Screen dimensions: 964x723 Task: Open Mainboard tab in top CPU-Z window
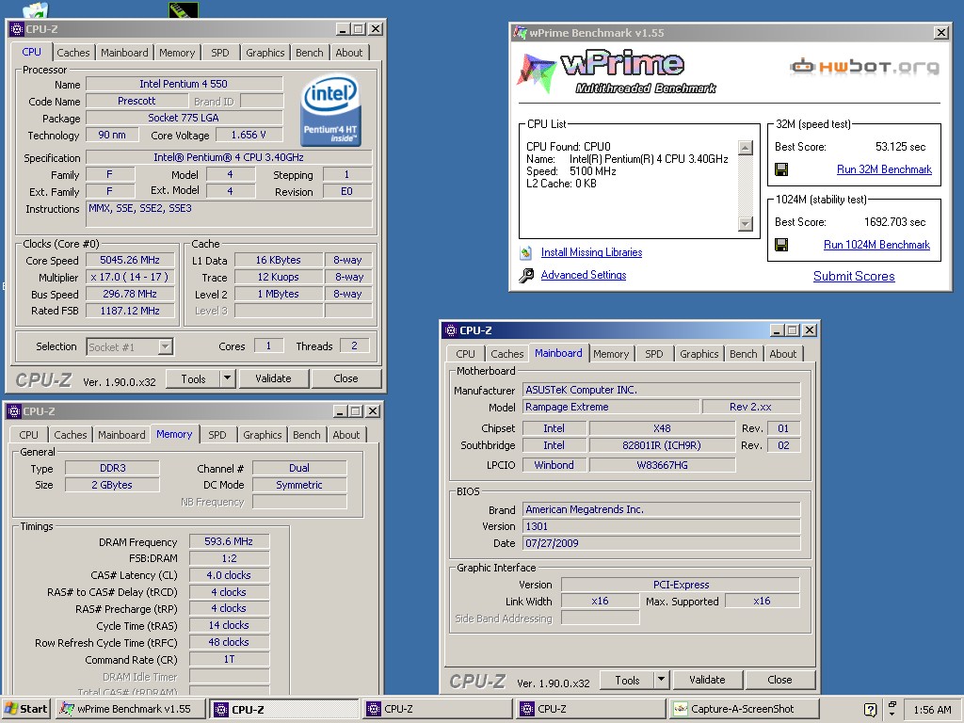(x=124, y=53)
